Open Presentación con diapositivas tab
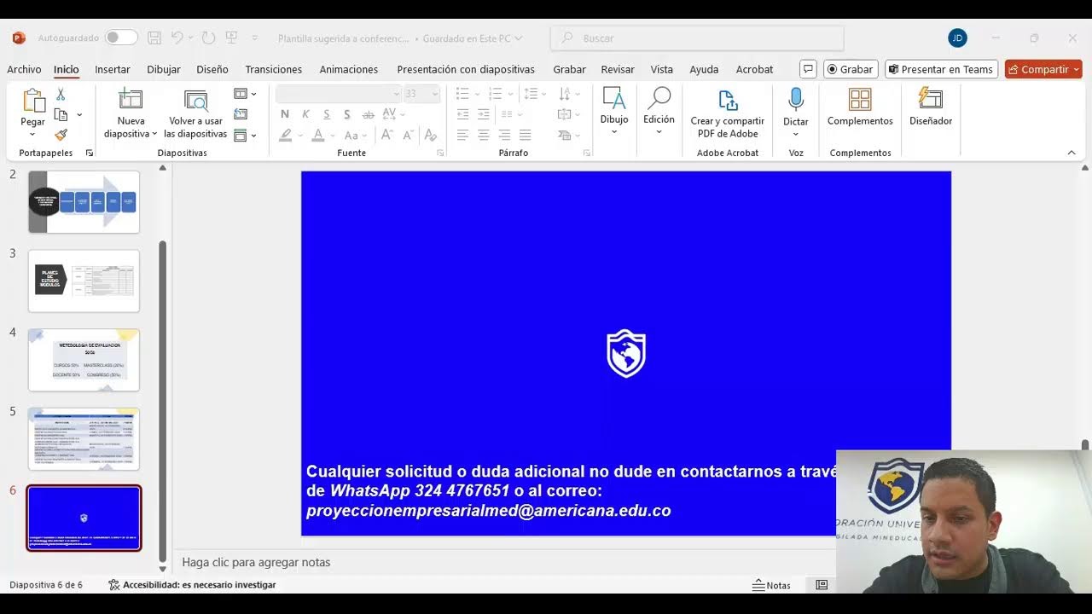This screenshot has width=1092, height=614. 466,69
